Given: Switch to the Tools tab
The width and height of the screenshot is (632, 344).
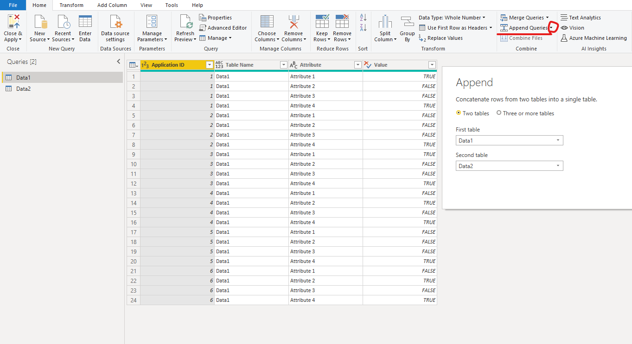Looking at the screenshot, I should [x=172, y=5].
